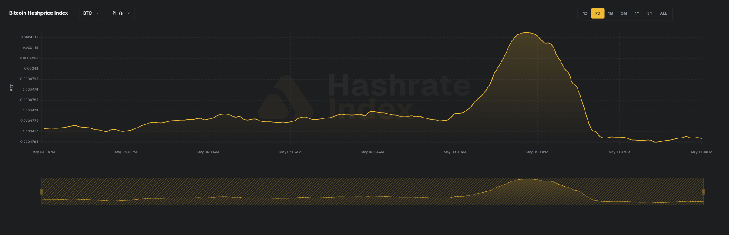Click the 0.000477 y-axis label
The image size is (729, 235).
30,131
